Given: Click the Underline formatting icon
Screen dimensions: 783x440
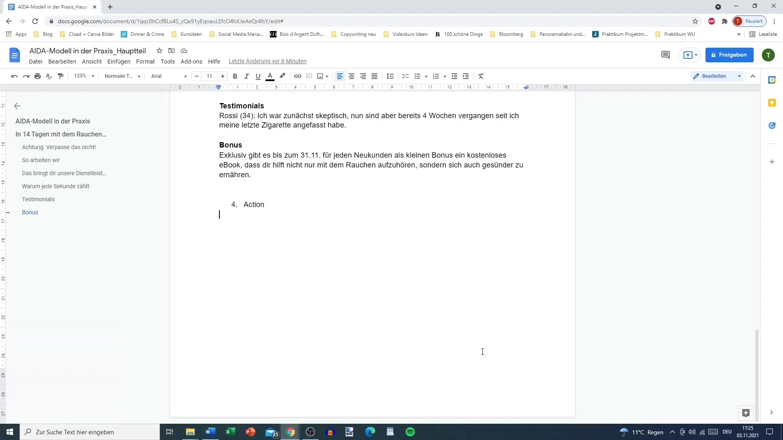Looking at the screenshot, I should point(258,76).
